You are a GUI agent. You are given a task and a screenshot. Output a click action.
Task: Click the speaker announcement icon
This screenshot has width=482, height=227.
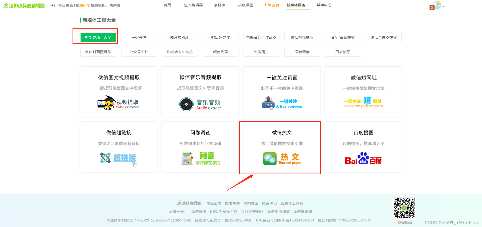(x=53, y=5)
